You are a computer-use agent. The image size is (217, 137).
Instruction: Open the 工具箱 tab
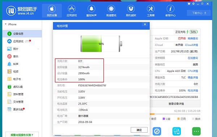pos(150,11)
